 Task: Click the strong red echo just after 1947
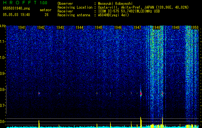click(141, 93)
